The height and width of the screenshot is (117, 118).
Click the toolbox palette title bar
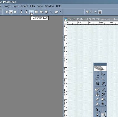(x=100, y=64)
